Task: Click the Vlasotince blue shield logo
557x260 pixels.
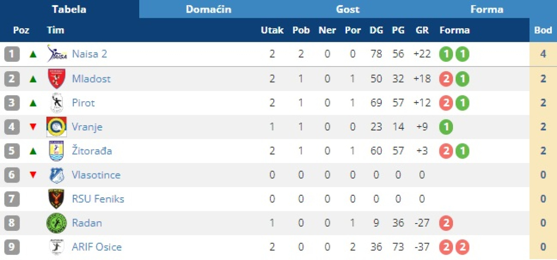Action: 57,175
